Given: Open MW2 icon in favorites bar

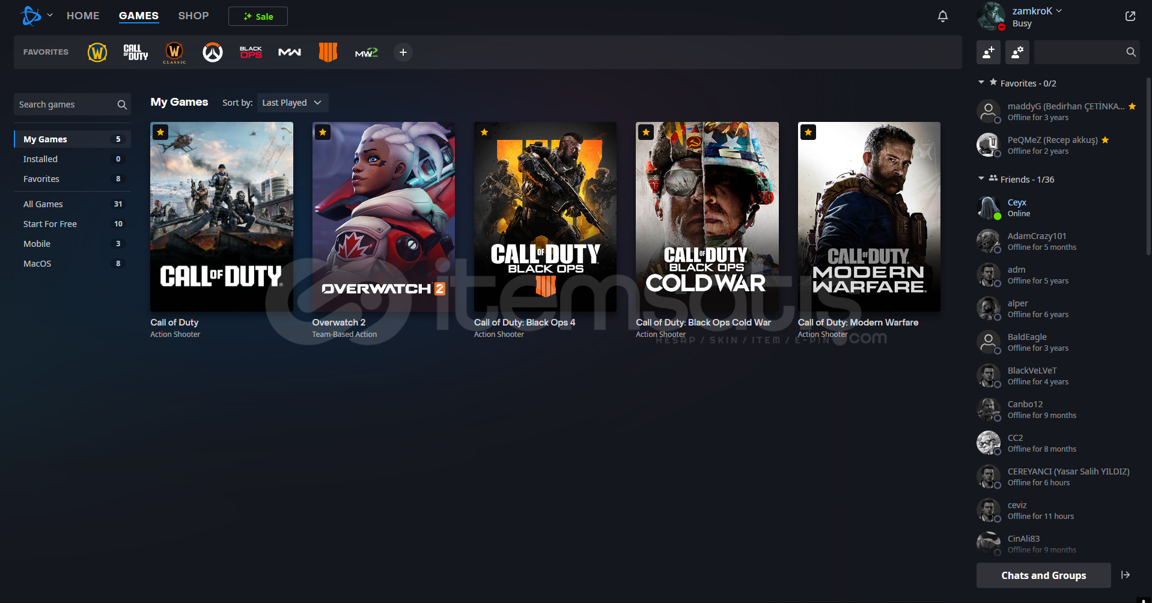Looking at the screenshot, I should tap(367, 53).
